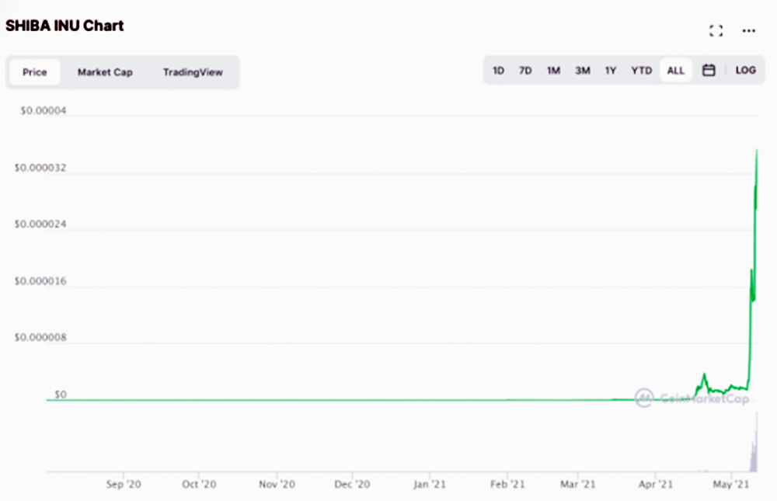Open the three-dot more options menu
The image size is (777, 501).
pyautogui.click(x=748, y=31)
